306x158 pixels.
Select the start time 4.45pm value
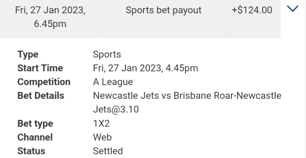click(145, 68)
